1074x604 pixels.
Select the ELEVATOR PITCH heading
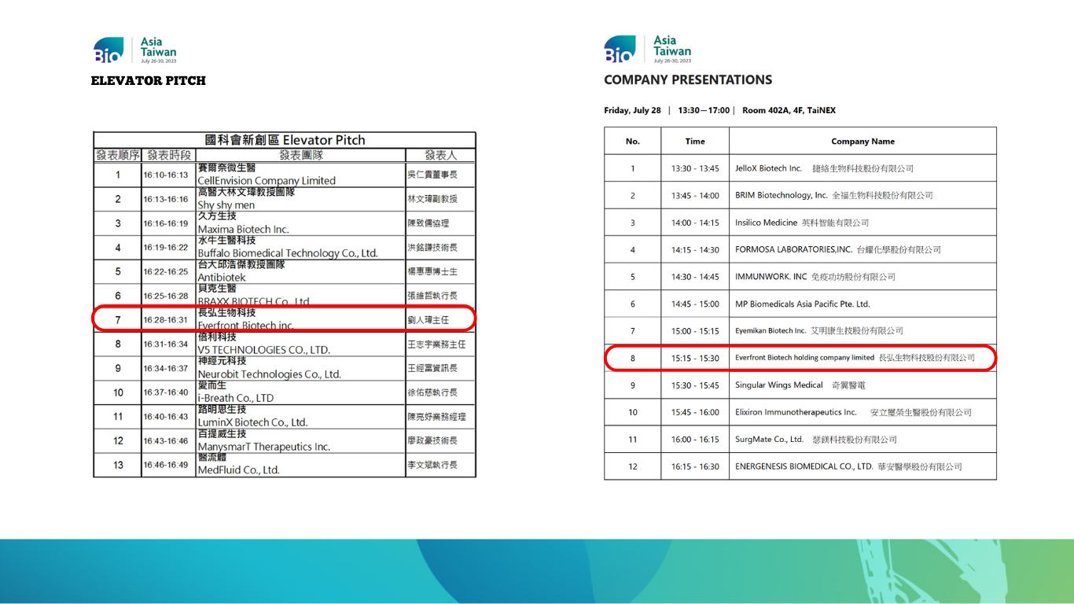click(x=149, y=80)
